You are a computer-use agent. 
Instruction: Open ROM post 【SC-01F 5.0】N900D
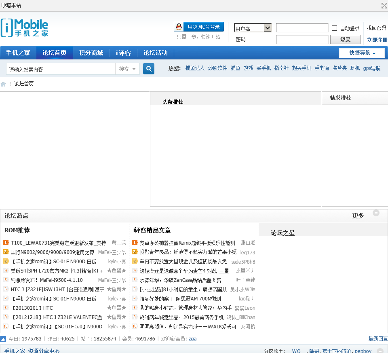coord(57,326)
